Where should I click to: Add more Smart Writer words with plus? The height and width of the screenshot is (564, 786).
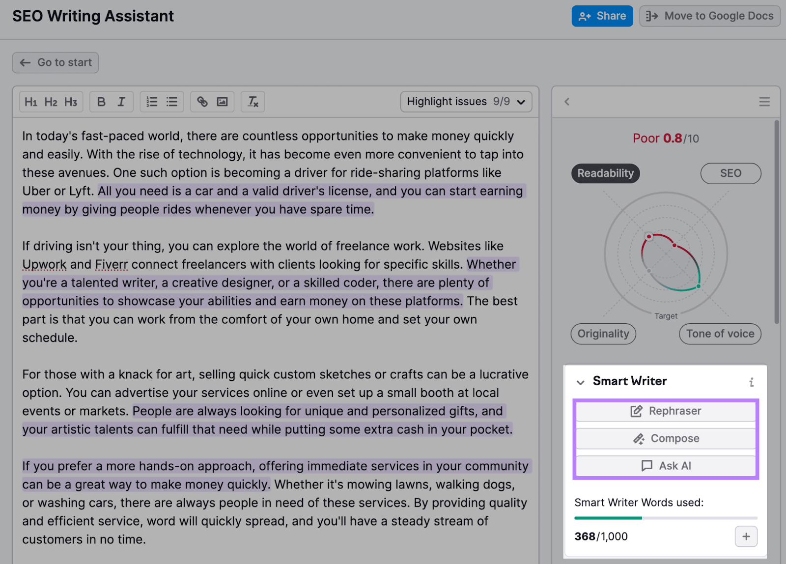click(x=746, y=536)
